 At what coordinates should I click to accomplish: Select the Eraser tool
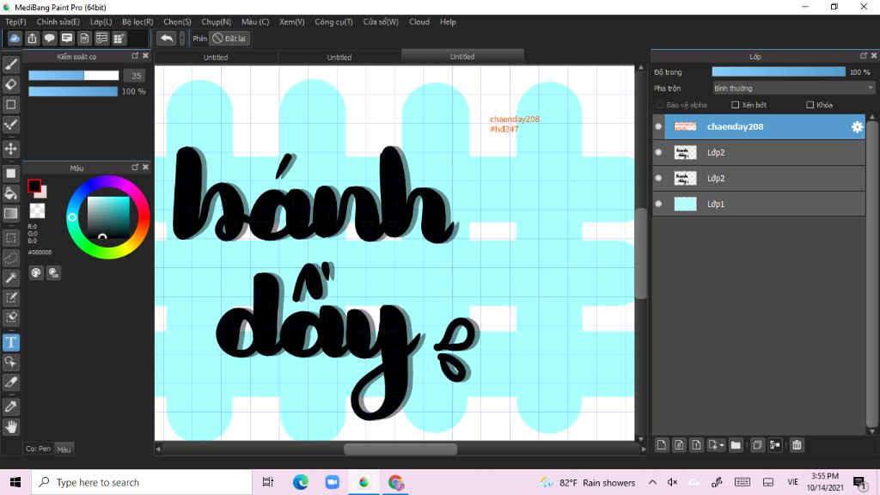pyautogui.click(x=10, y=85)
